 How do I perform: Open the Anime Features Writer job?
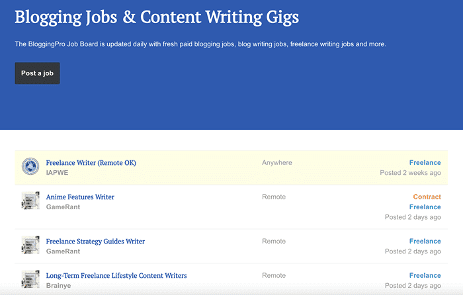[x=80, y=197]
